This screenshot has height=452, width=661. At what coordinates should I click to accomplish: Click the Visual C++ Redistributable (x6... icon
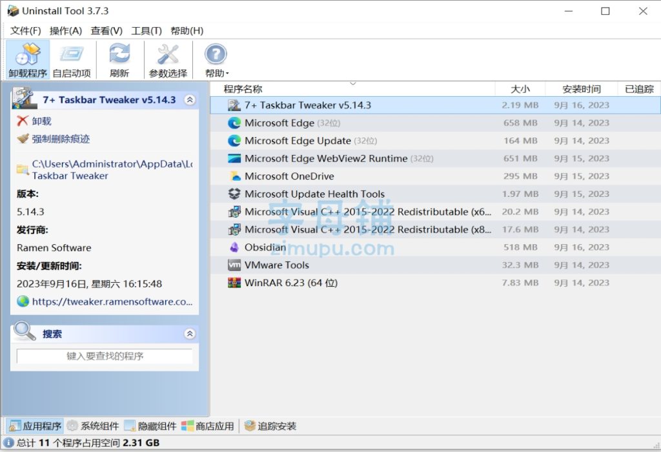point(234,212)
